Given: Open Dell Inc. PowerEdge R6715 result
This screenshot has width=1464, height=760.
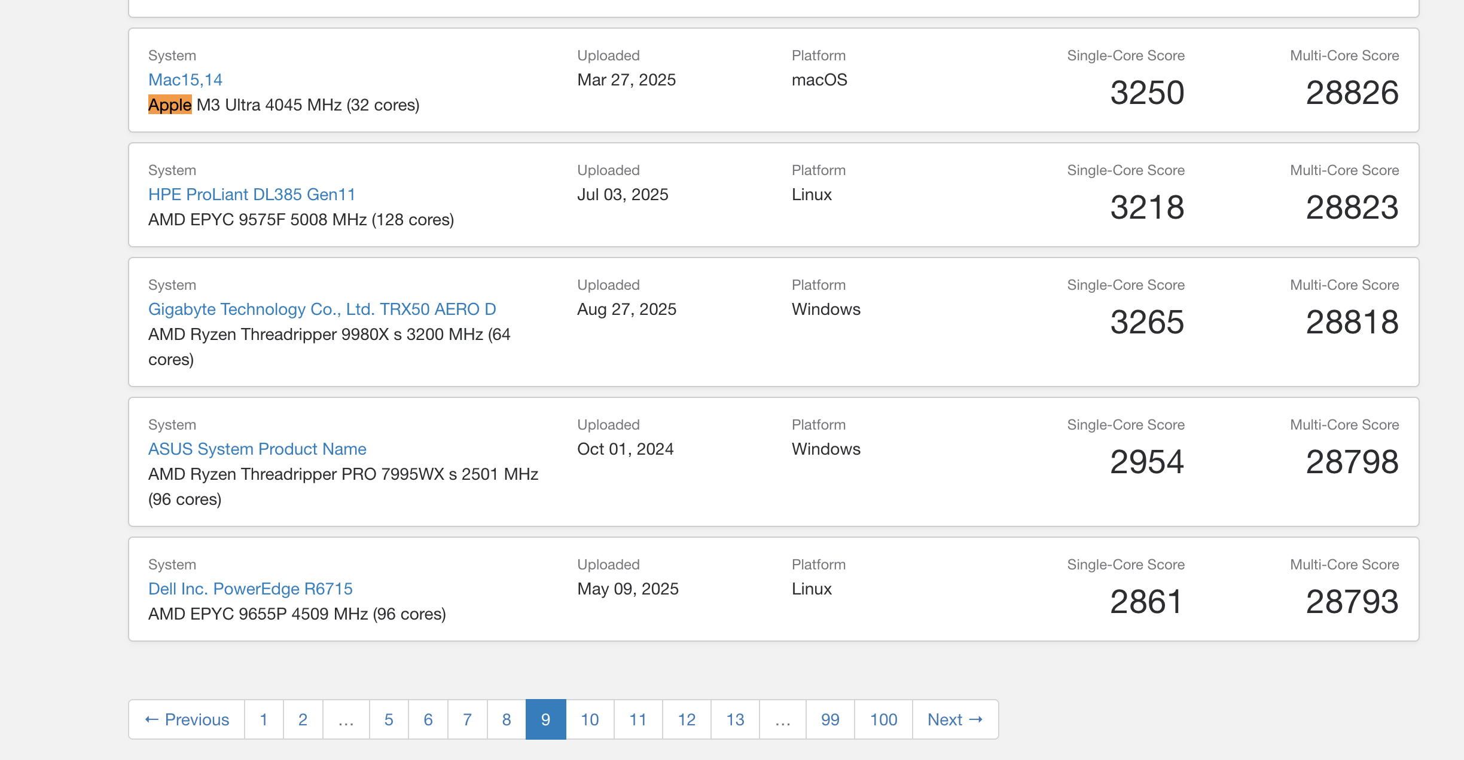Looking at the screenshot, I should point(251,589).
